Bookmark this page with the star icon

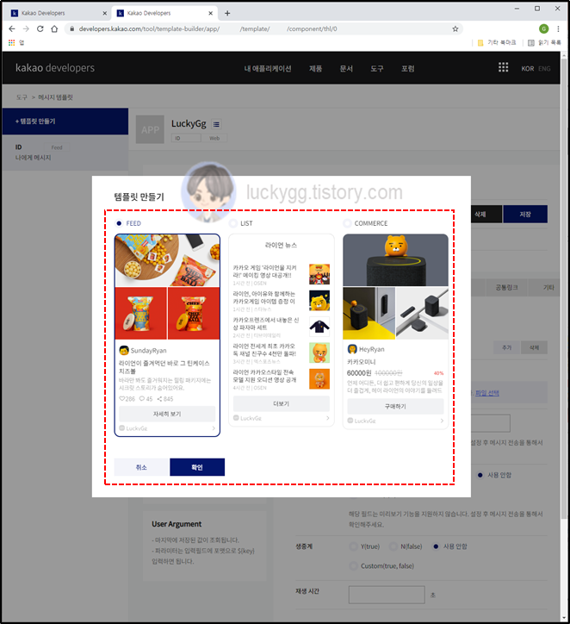[x=455, y=28]
